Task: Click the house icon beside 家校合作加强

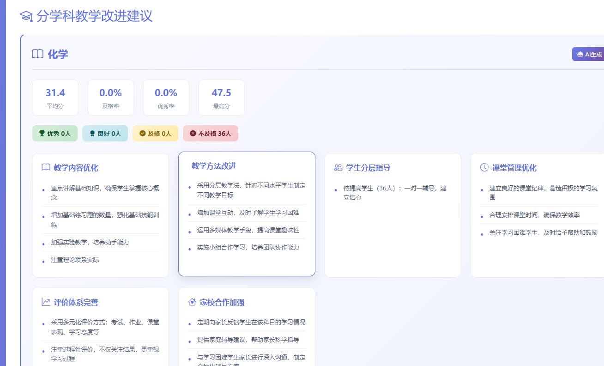Action: [192, 302]
